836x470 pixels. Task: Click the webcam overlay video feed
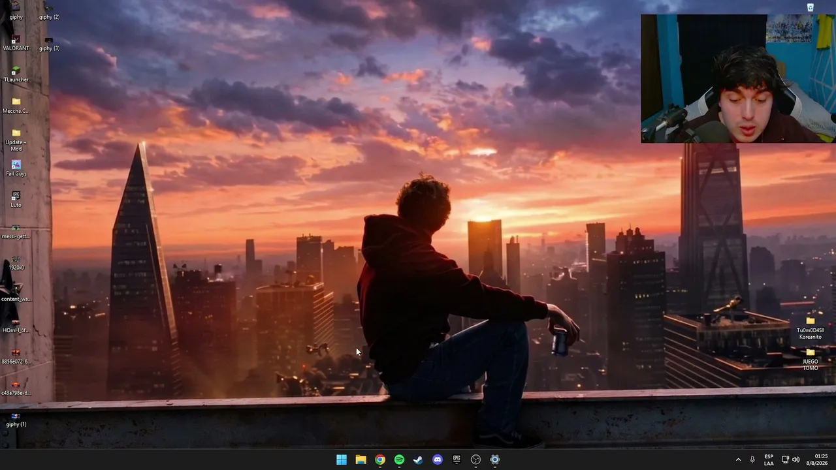tap(738, 78)
